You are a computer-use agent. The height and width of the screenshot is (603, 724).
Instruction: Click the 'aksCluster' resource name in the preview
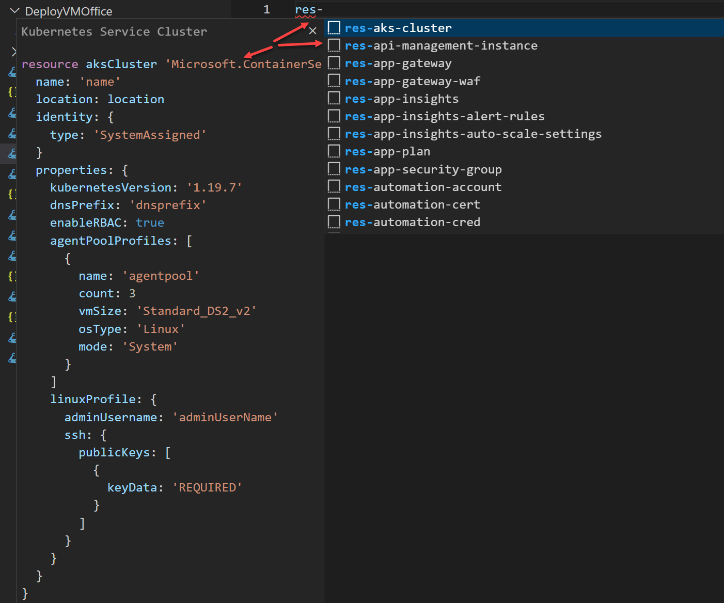(121, 64)
